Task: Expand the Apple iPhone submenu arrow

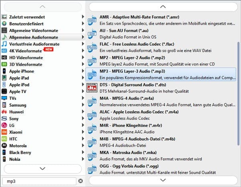Action: point(83,71)
